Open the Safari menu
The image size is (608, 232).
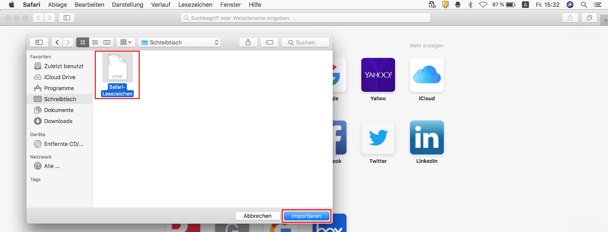click(32, 4)
